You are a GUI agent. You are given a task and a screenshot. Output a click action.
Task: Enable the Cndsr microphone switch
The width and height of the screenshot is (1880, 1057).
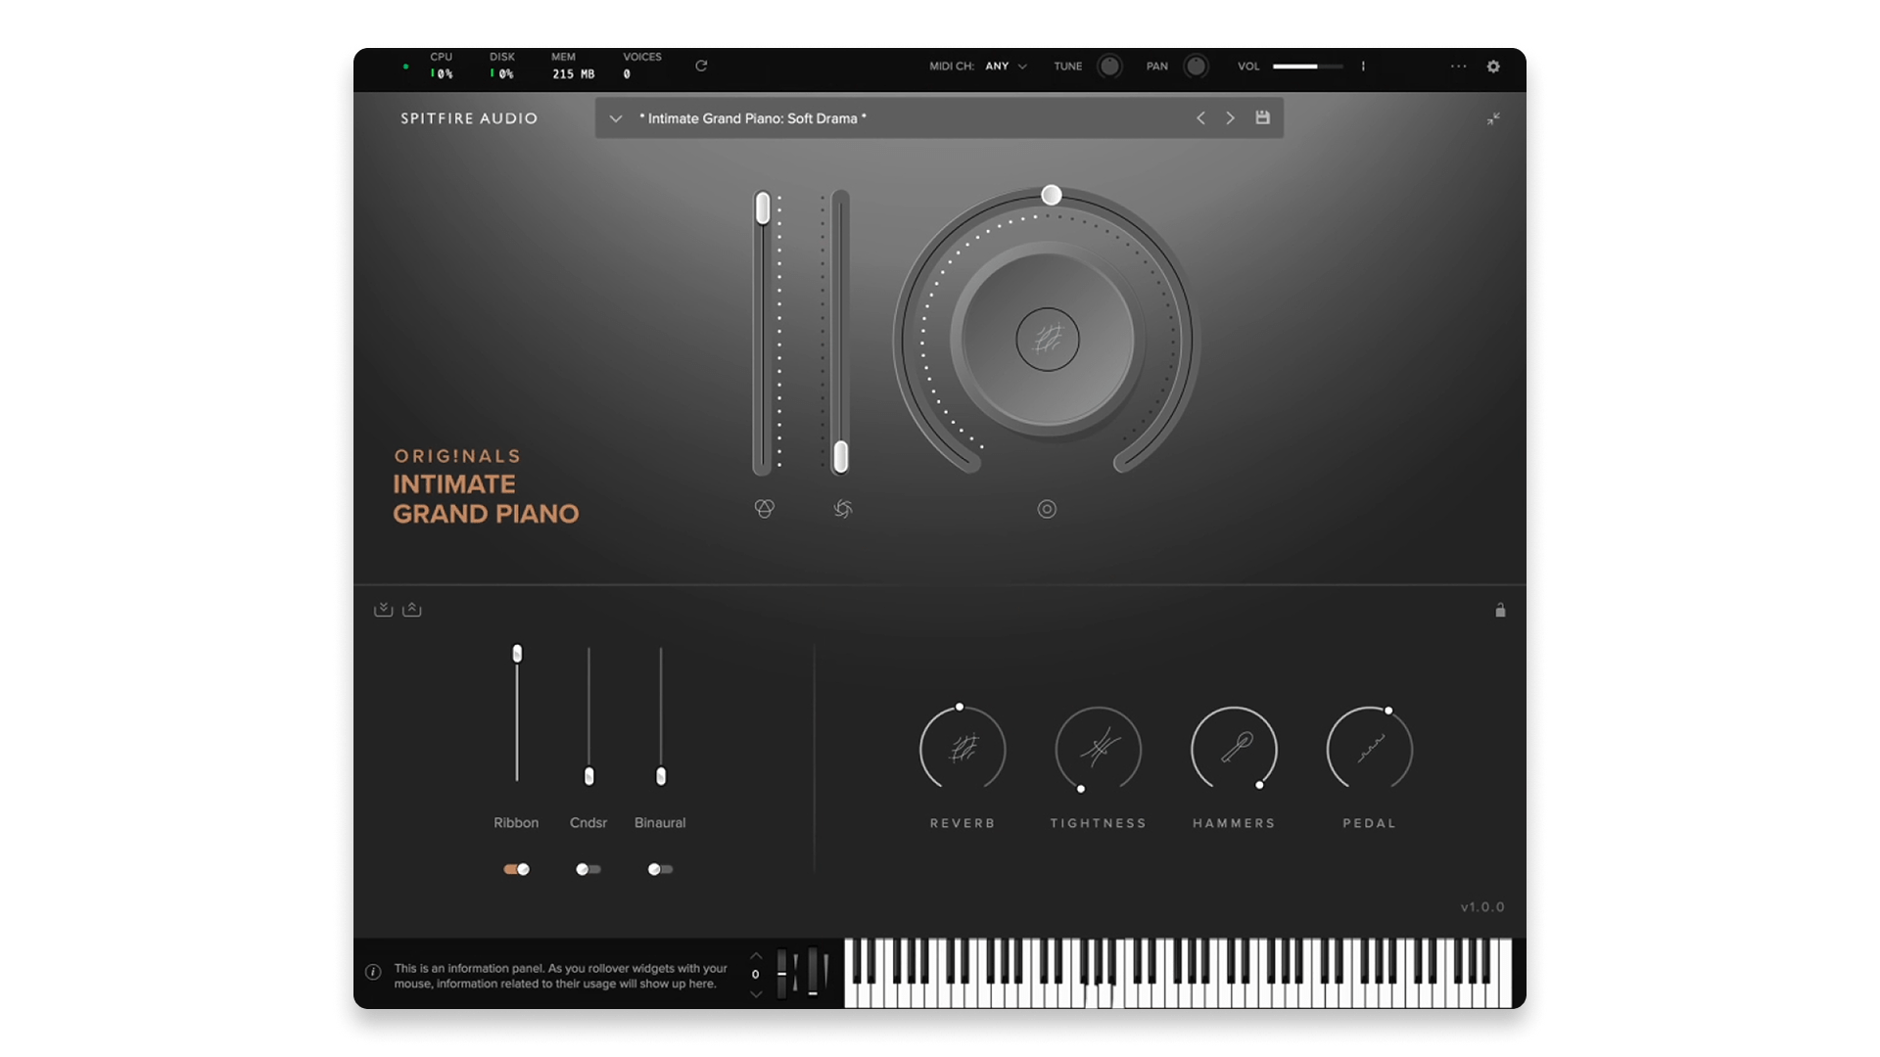pyautogui.click(x=588, y=869)
